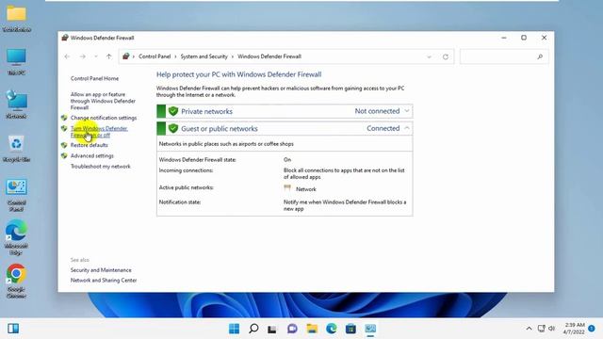Viewport: 603px width, 339px height.
Task: Click the Control Panel search box
Action: coord(504,56)
